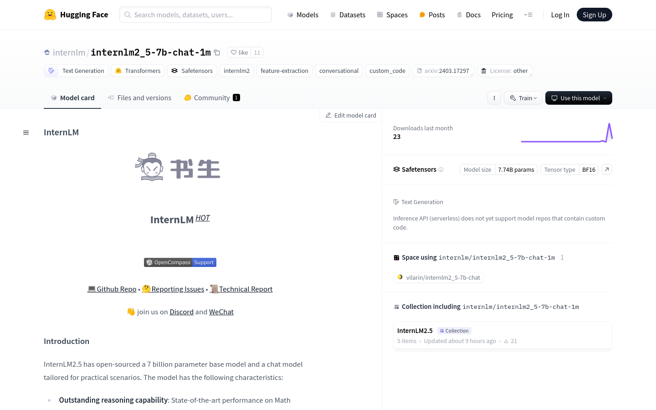
Task: Open the Reporting Issues link
Action: tap(173, 289)
